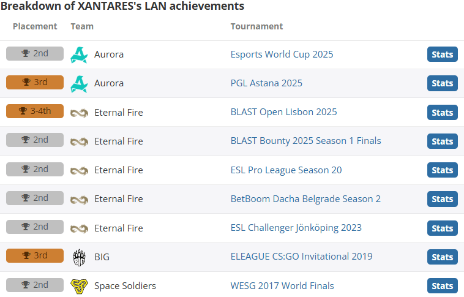Image resolution: width=464 pixels, height=297 pixels.
Task: View Stats for BLAST Open Lisbon 2025
Action: point(443,113)
